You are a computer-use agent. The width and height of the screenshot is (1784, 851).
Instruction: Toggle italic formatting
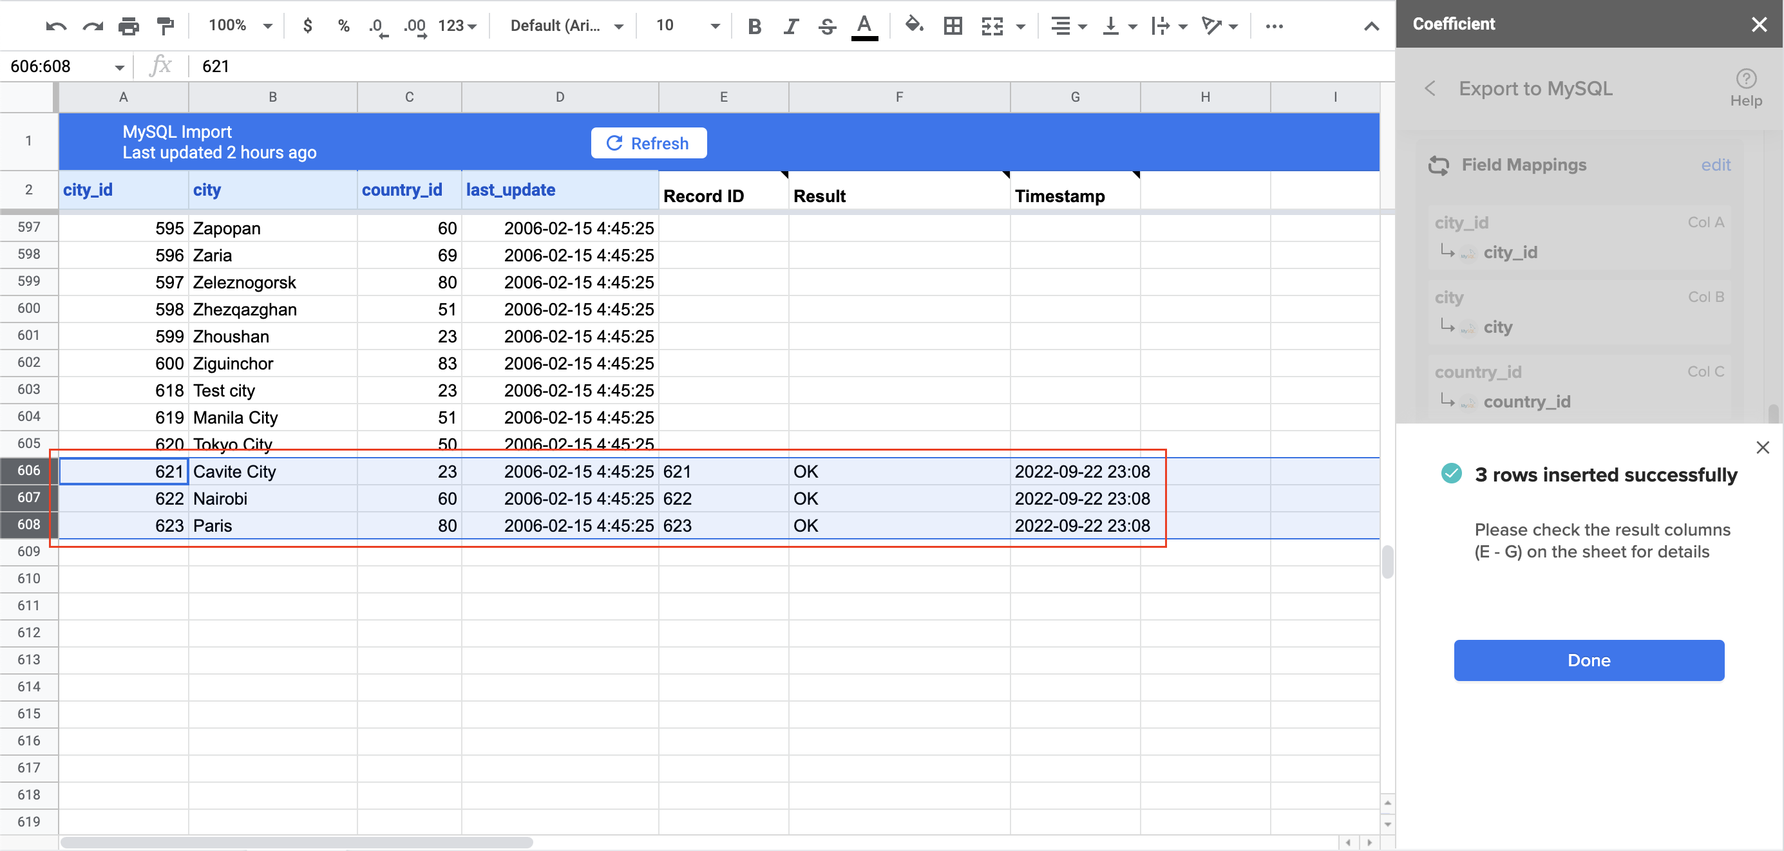(791, 26)
